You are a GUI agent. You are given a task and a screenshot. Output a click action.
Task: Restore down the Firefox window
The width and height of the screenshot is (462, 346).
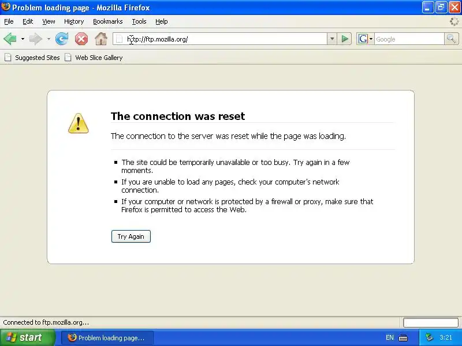(441, 7)
